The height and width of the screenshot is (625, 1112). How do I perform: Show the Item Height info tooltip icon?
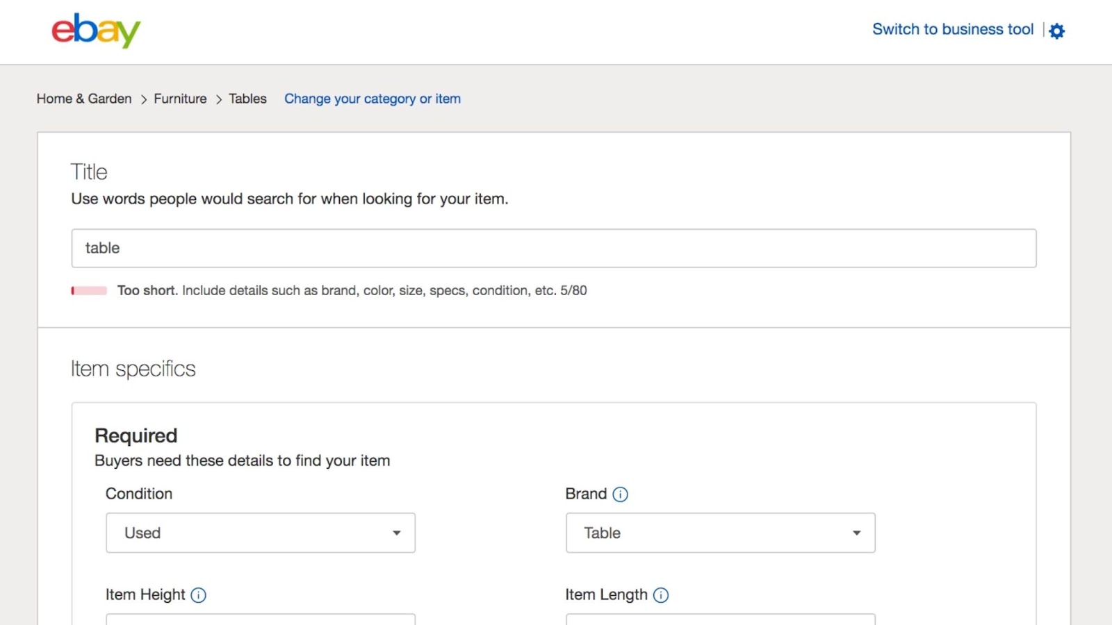[x=198, y=595]
